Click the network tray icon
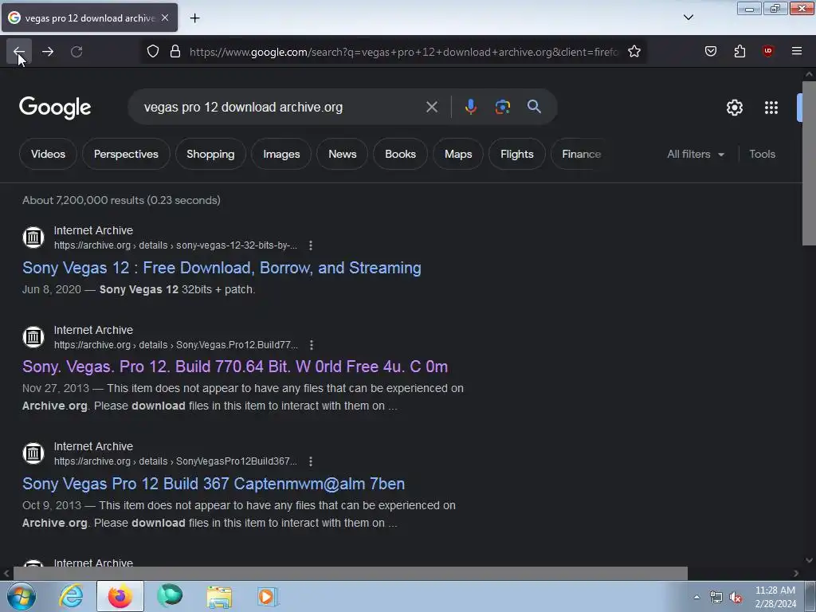 pos(716,598)
